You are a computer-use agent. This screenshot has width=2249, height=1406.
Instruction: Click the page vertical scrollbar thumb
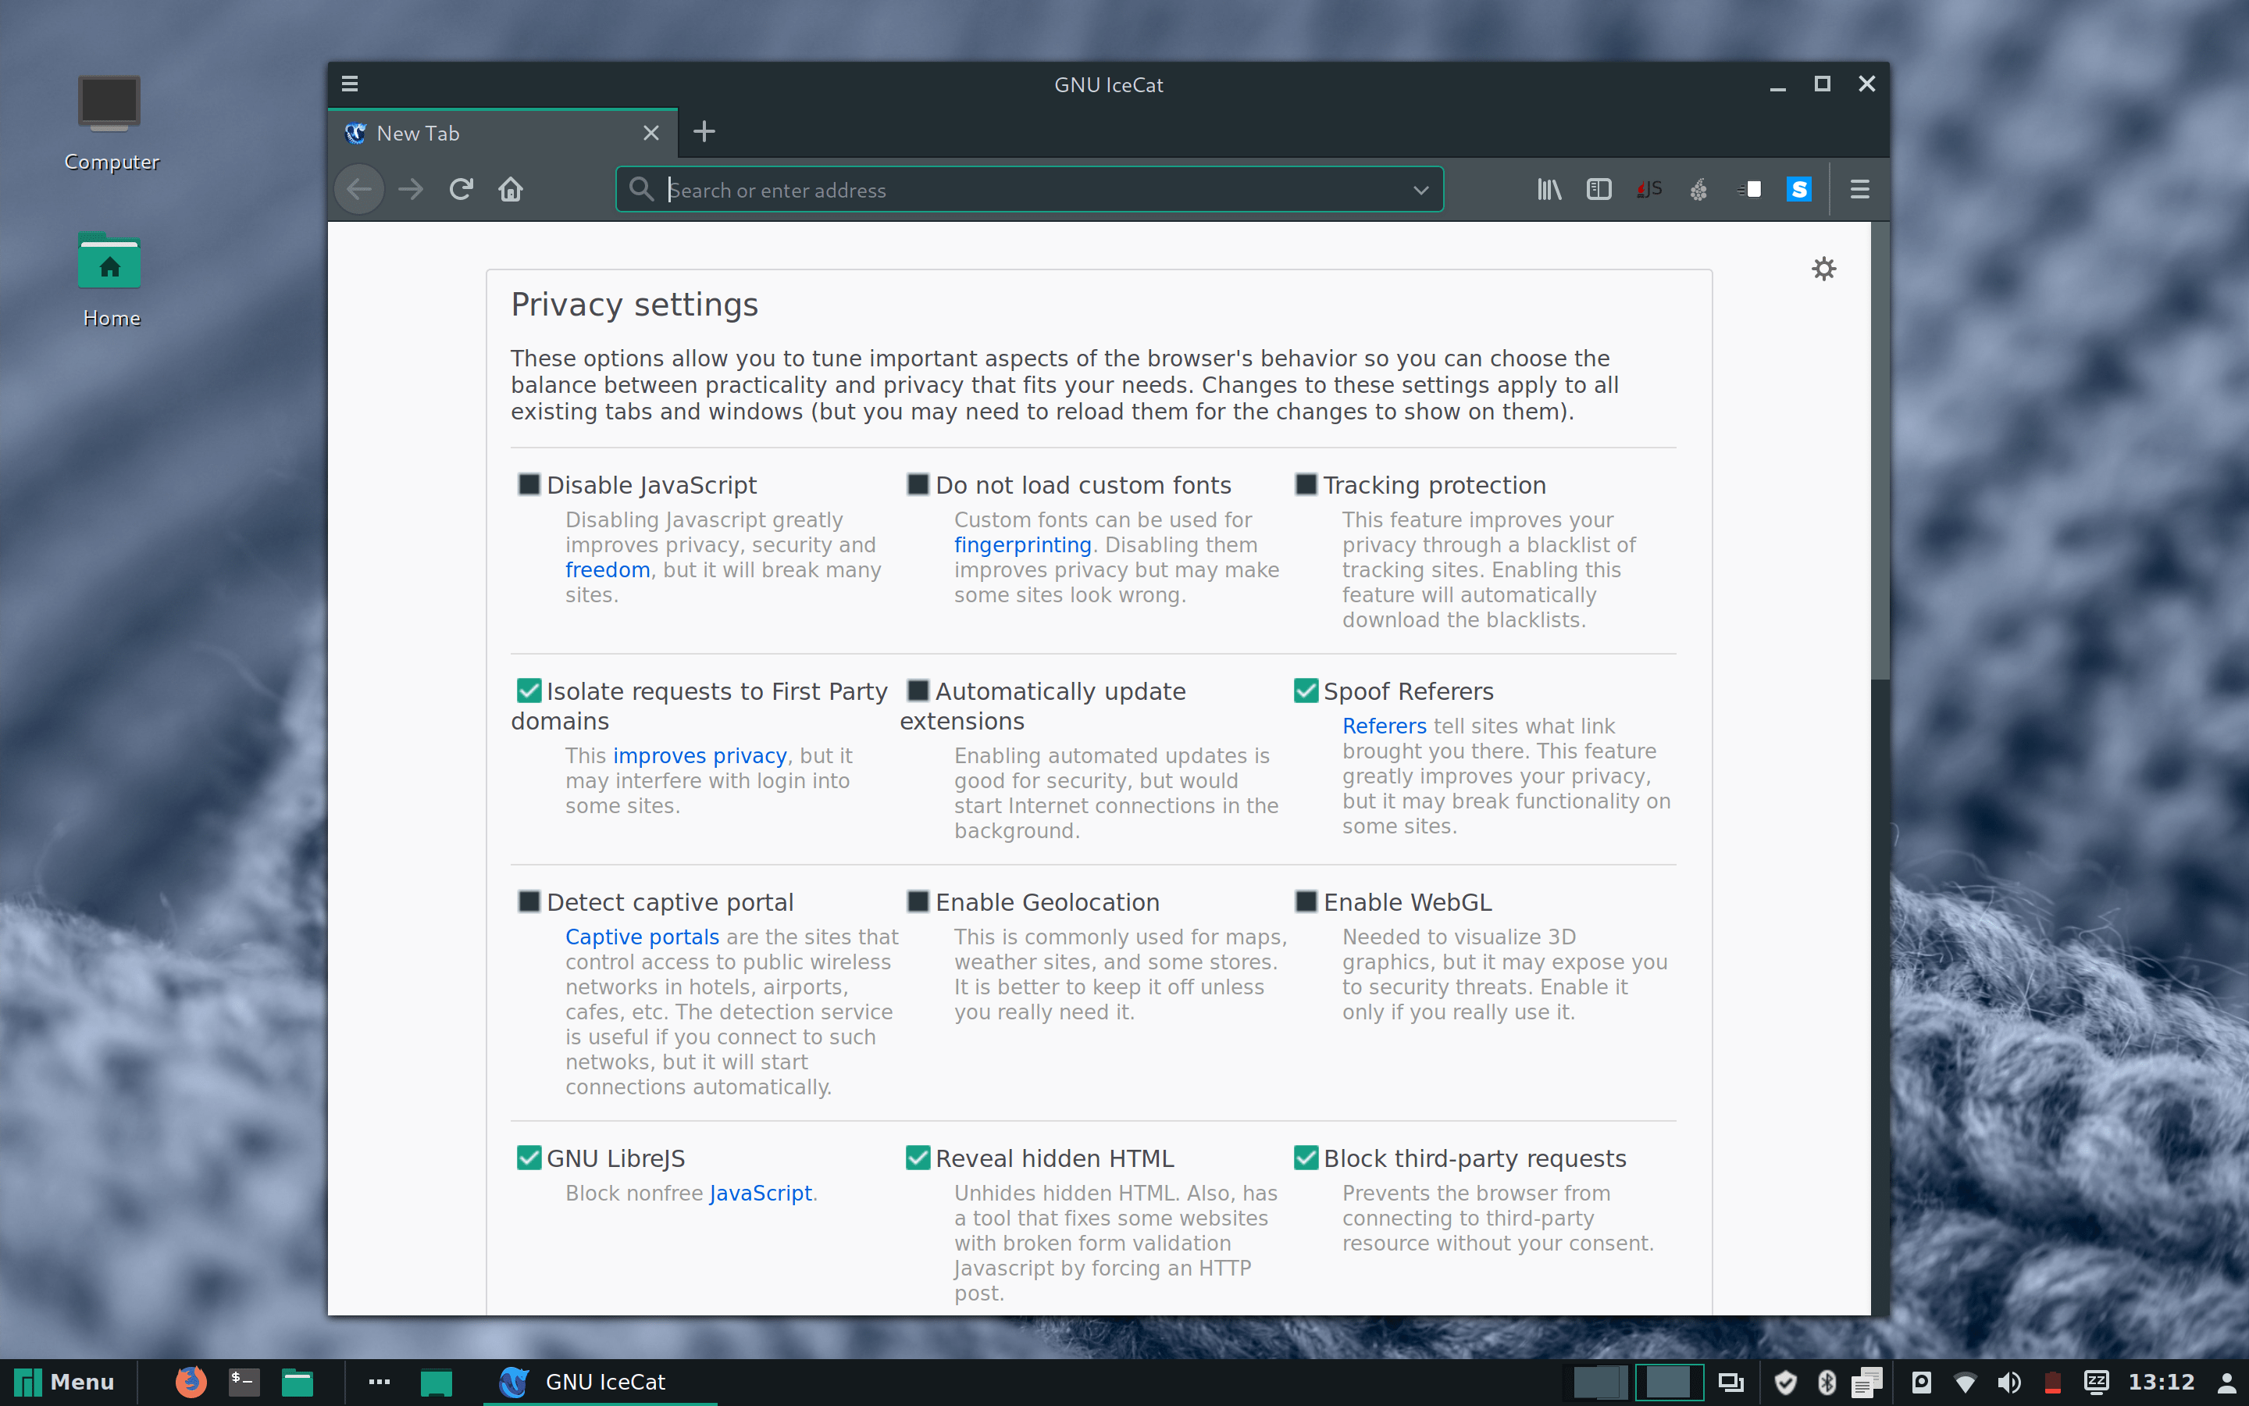coord(1880,451)
